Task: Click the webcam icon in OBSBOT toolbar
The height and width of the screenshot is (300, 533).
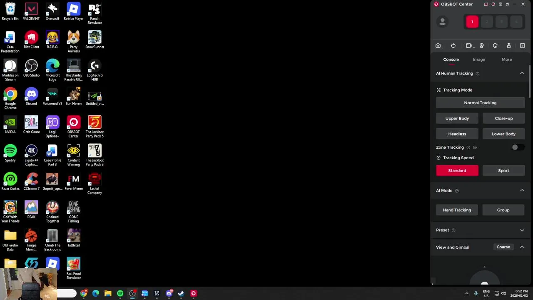Action: point(482,46)
